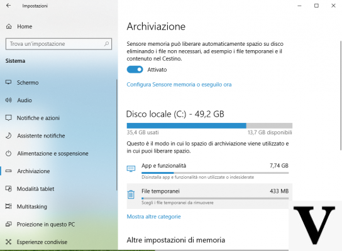Click the Multitasking icon
Viewport: 342px width, 251px height.
pos(9,206)
